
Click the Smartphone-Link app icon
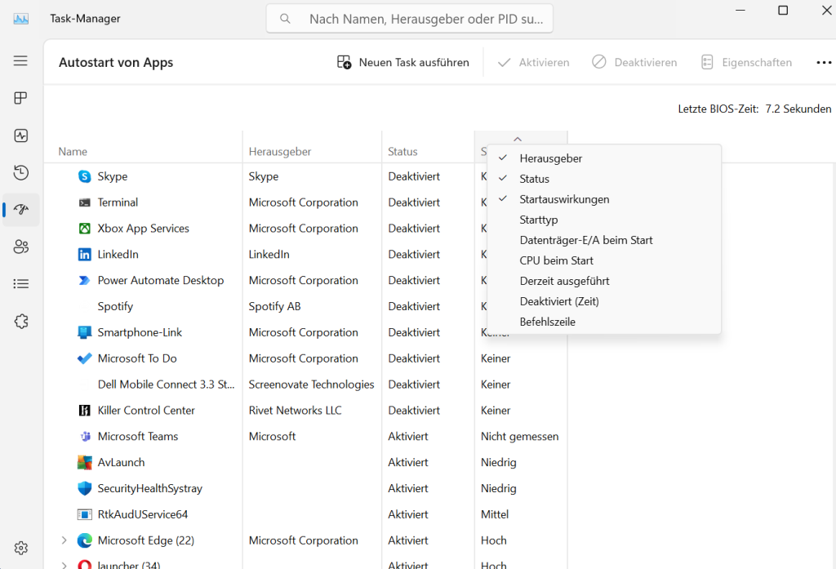click(x=84, y=333)
